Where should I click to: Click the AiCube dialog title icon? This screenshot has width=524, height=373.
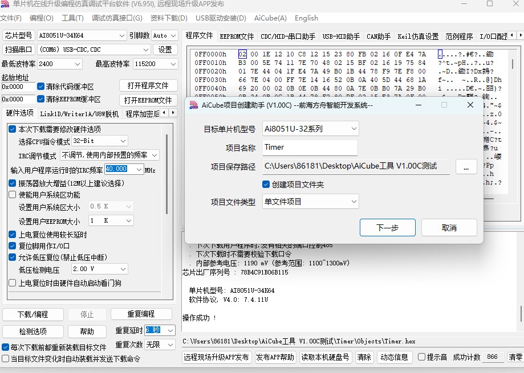194,105
